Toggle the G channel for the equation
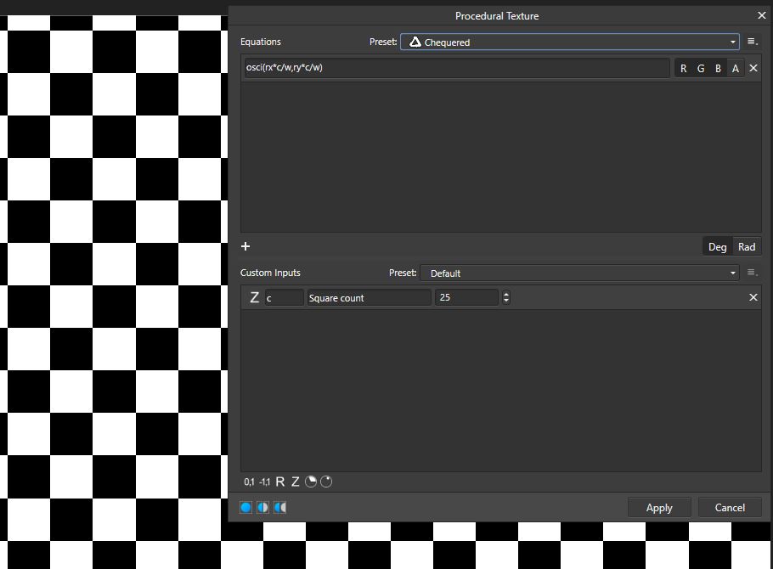 click(x=701, y=69)
